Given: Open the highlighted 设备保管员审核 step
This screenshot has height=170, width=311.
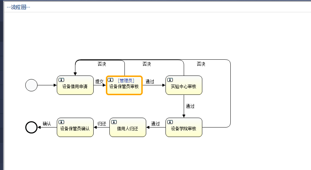Looking at the screenshot, I should pyautogui.click(x=124, y=87).
